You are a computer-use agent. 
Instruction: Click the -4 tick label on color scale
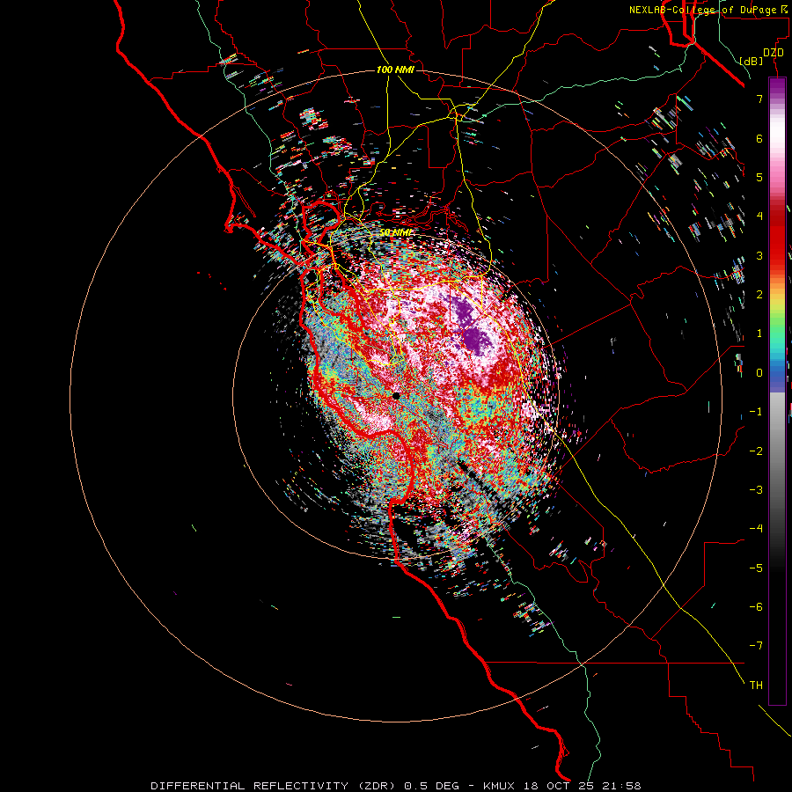click(756, 529)
